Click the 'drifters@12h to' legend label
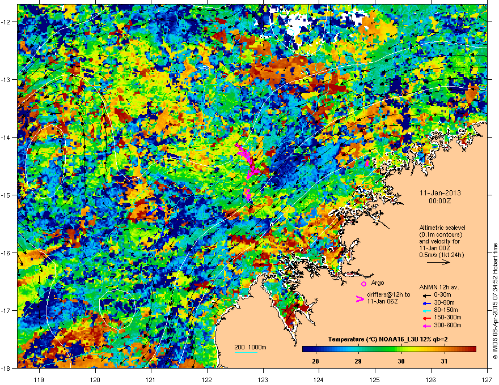The height and width of the screenshot is (385, 499). 388,294
